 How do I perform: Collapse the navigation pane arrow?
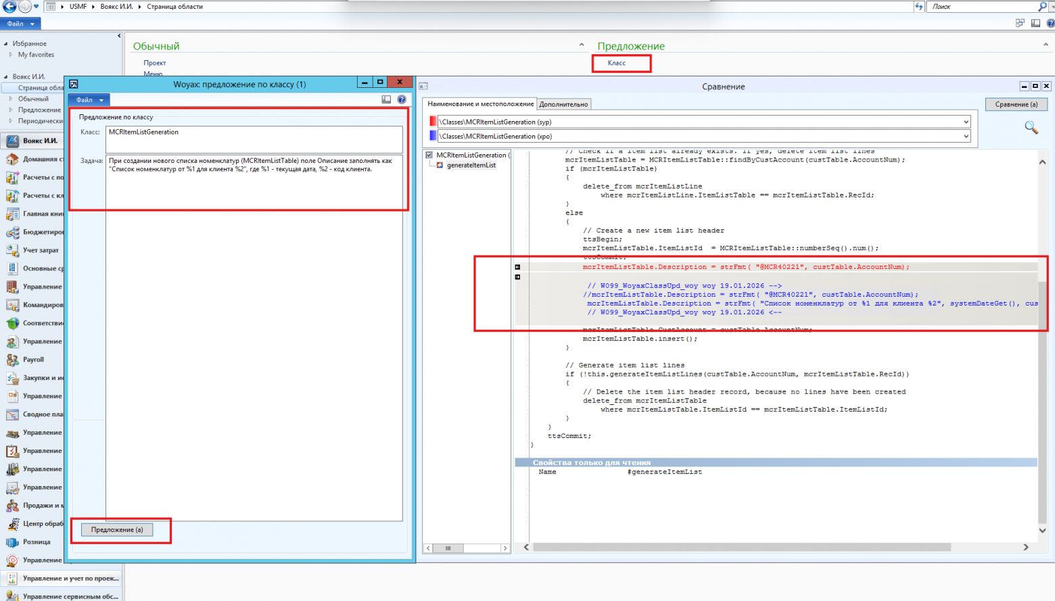(119, 36)
